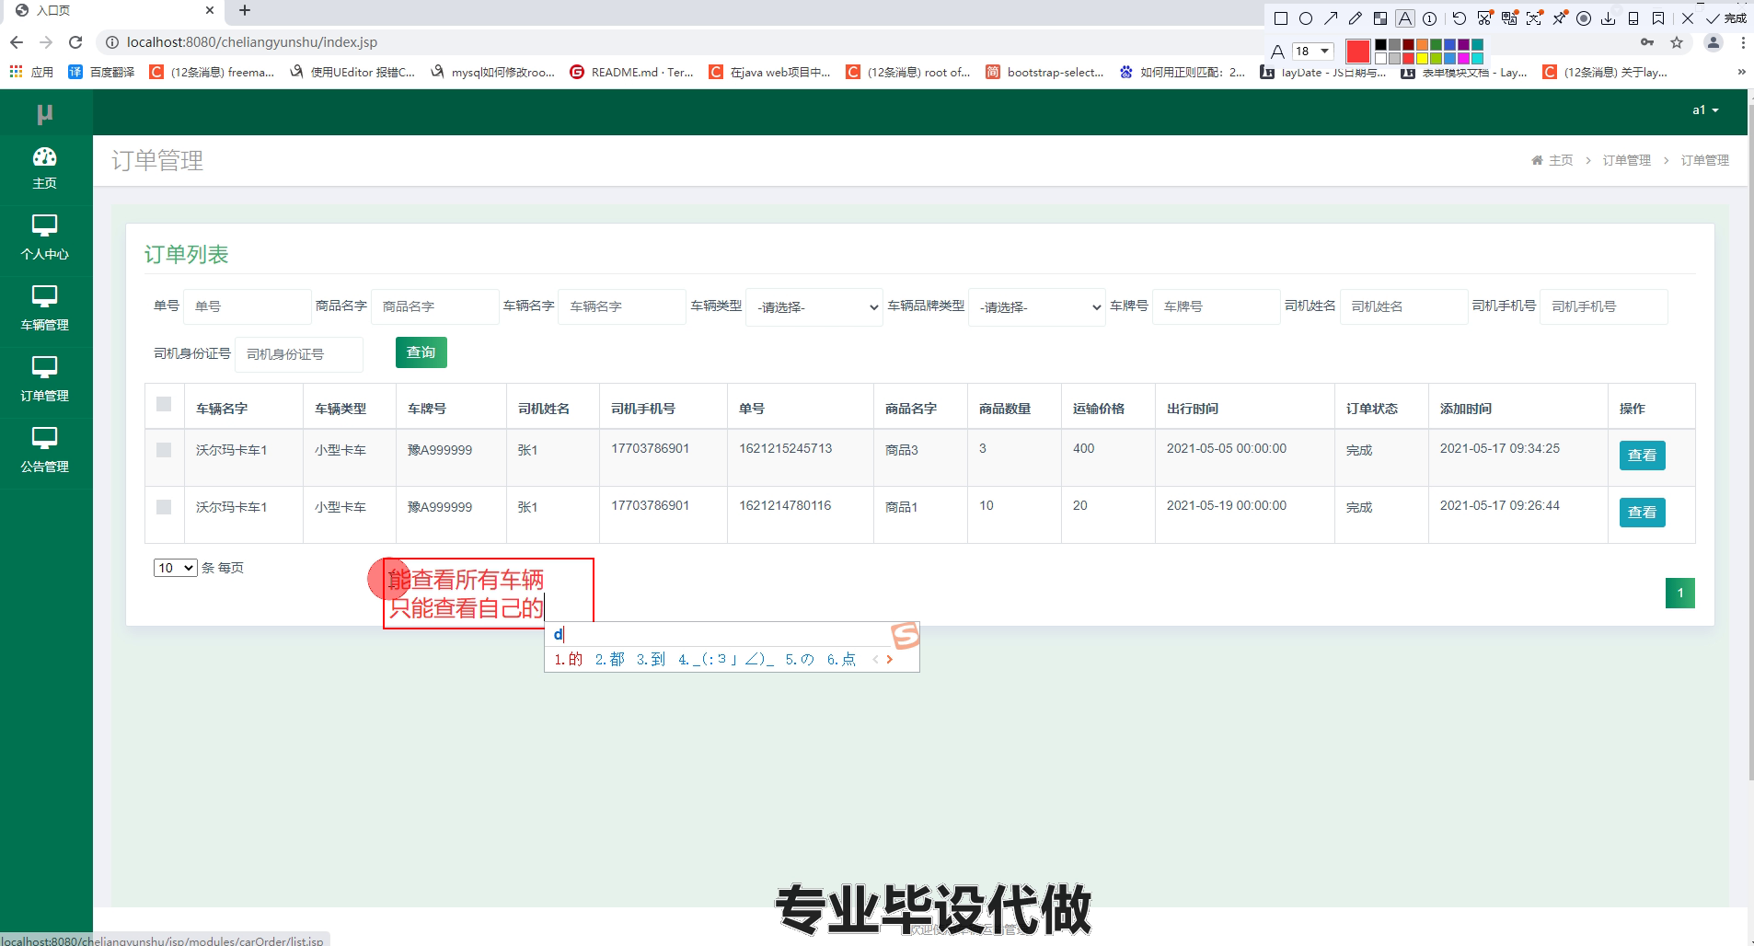This screenshot has height=946, width=1754.
Task: Open the 车辆品牌类型 dropdown
Action: click(1036, 307)
